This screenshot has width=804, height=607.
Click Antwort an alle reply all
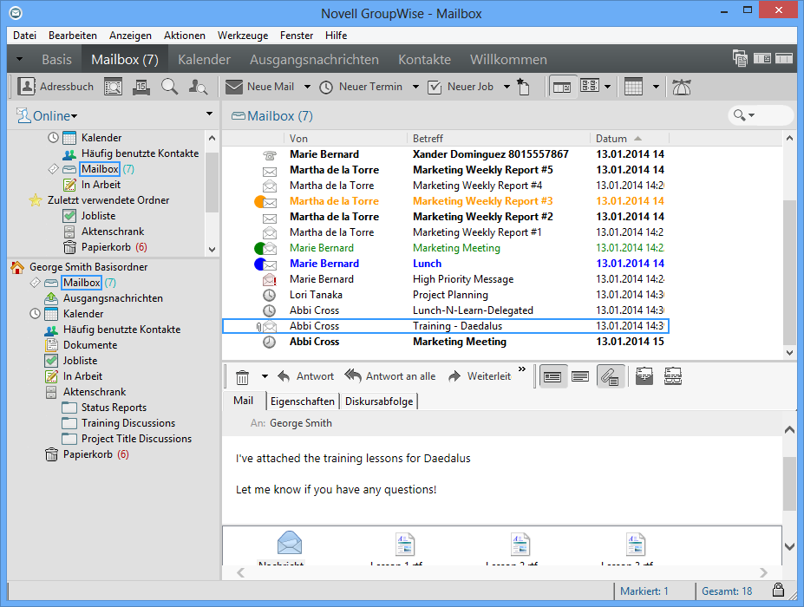point(390,376)
